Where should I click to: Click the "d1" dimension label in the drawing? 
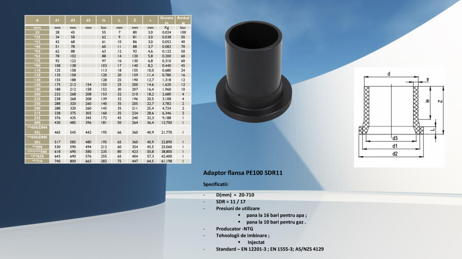point(395,146)
